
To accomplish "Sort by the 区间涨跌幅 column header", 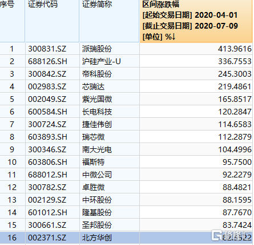I will pyautogui.click(x=196, y=21).
